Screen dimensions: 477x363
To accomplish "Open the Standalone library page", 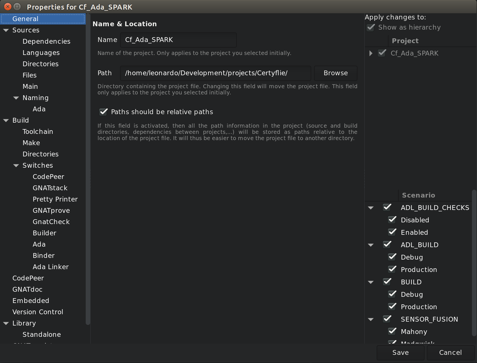I will [x=42, y=335].
